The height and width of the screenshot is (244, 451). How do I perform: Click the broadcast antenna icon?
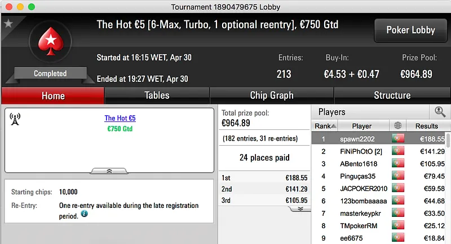click(15, 119)
